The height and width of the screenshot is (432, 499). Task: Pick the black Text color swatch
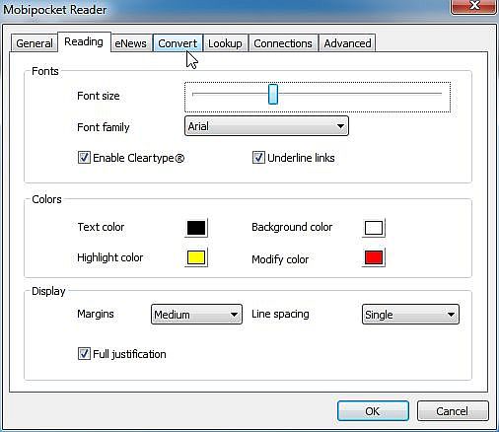click(196, 228)
